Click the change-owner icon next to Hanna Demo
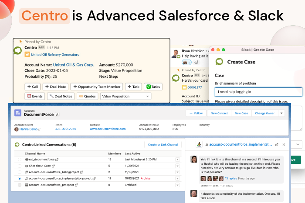305x203 pixels. tap(39, 130)
